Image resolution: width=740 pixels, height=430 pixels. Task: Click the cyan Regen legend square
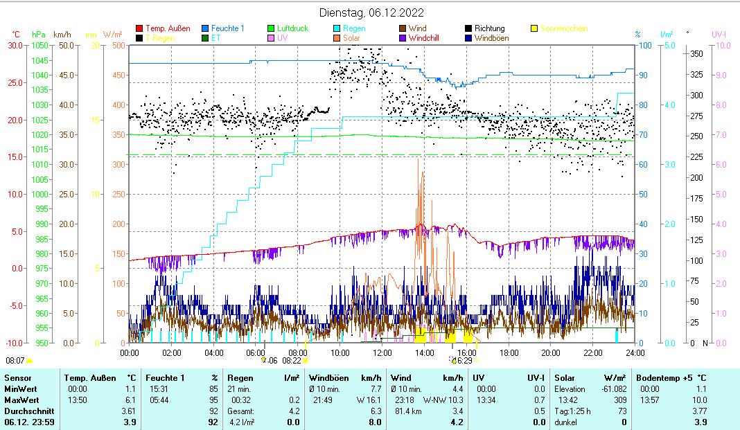click(x=337, y=29)
